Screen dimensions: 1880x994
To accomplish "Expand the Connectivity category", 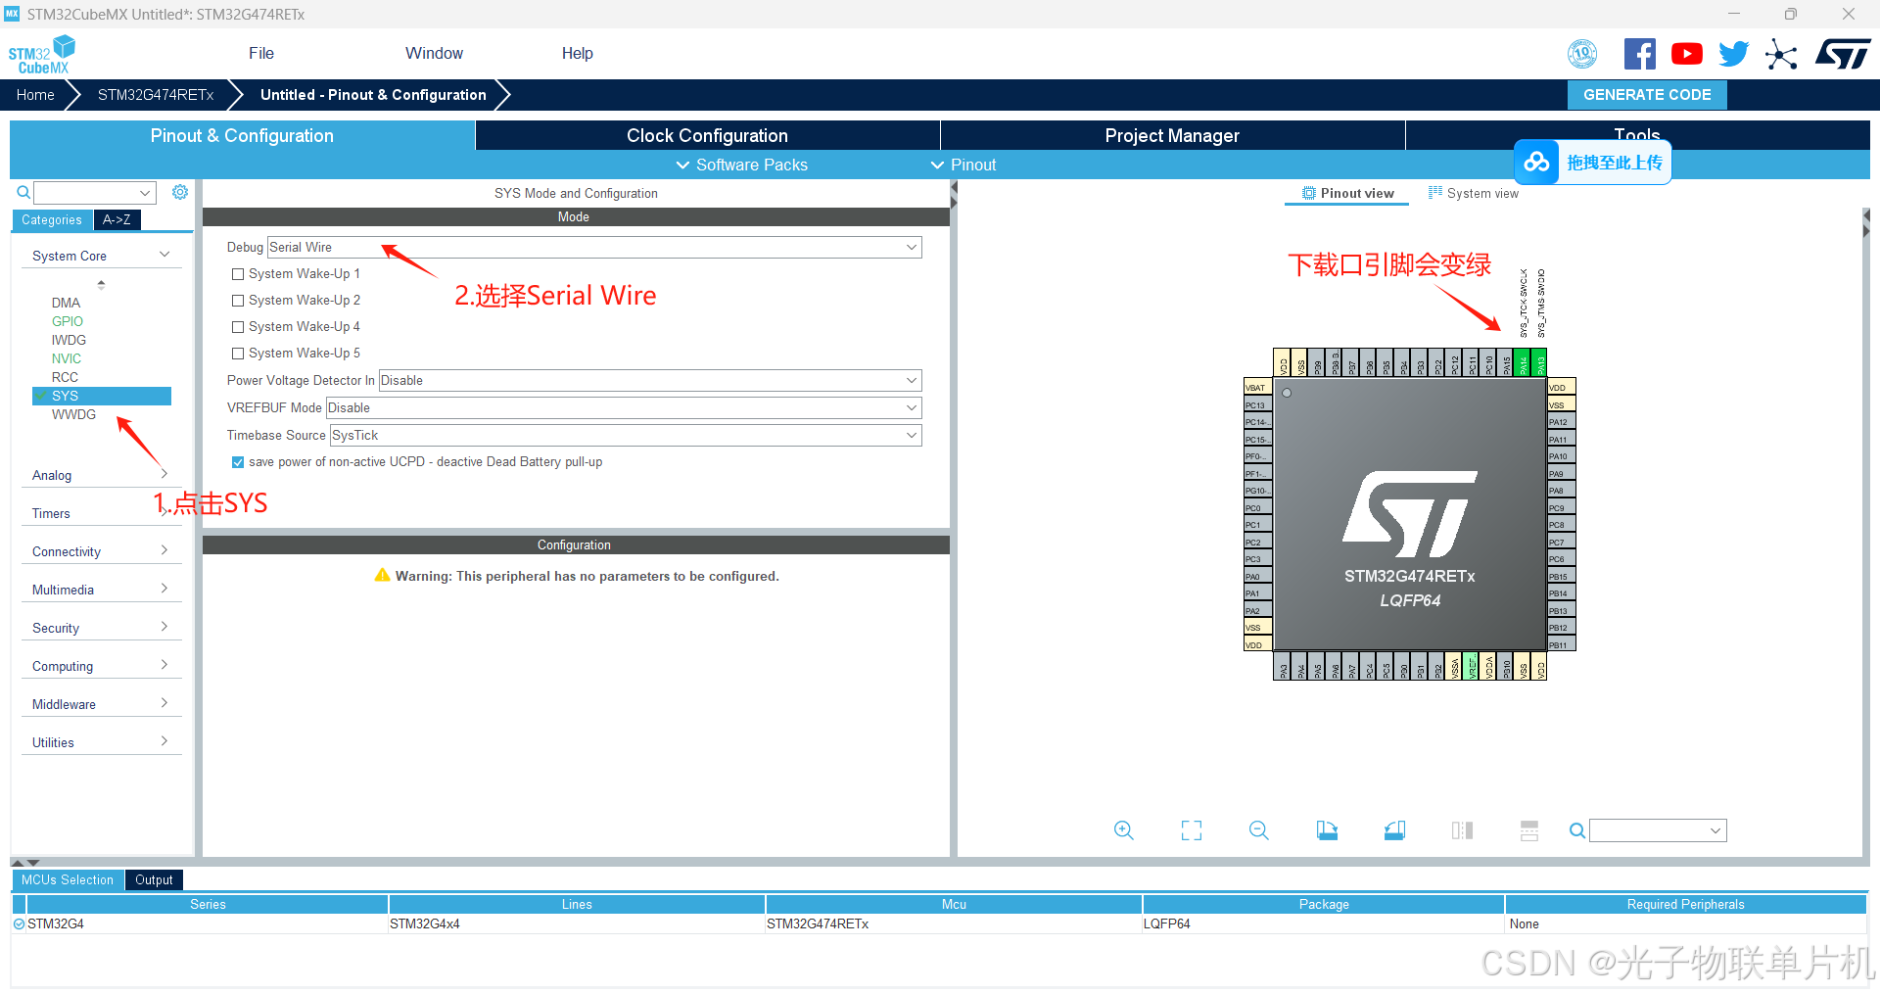I will click(x=101, y=551).
